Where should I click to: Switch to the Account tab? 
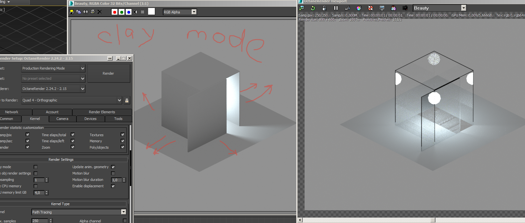[52, 112]
